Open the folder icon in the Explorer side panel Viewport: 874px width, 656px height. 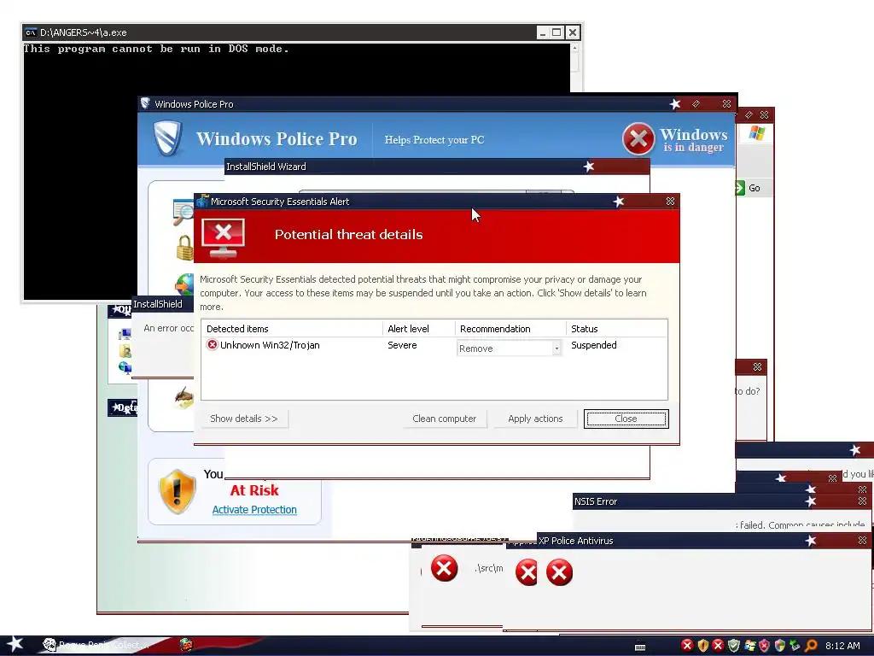(125, 351)
